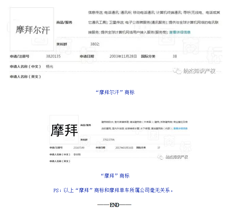The width and height of the screenshot is (225, 214).
Task: Click the large 摩拜 trademark image thumbnail
Action: (64, 130)
